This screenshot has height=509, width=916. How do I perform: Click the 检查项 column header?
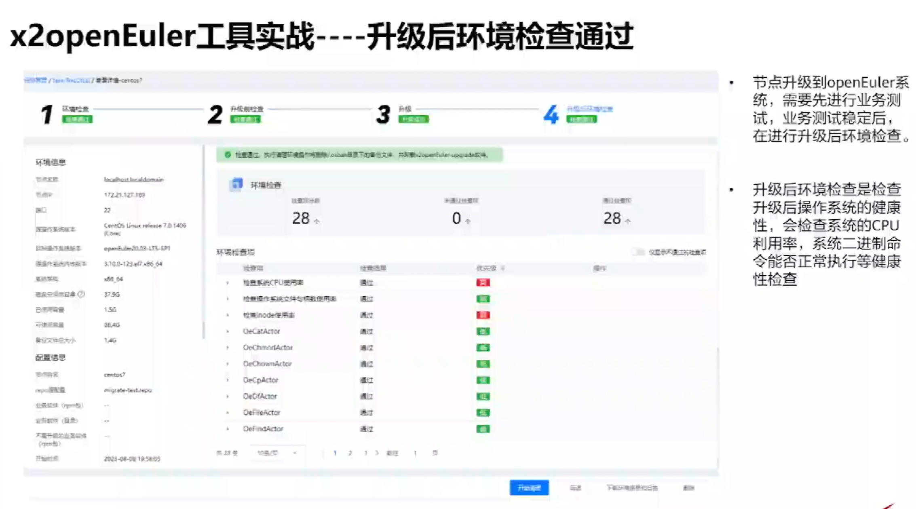[253, 268]
